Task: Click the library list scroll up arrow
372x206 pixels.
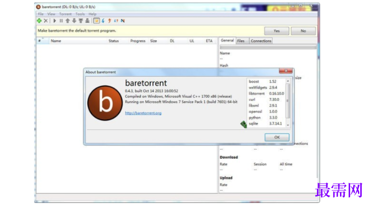Action: [x=288, y=81]
